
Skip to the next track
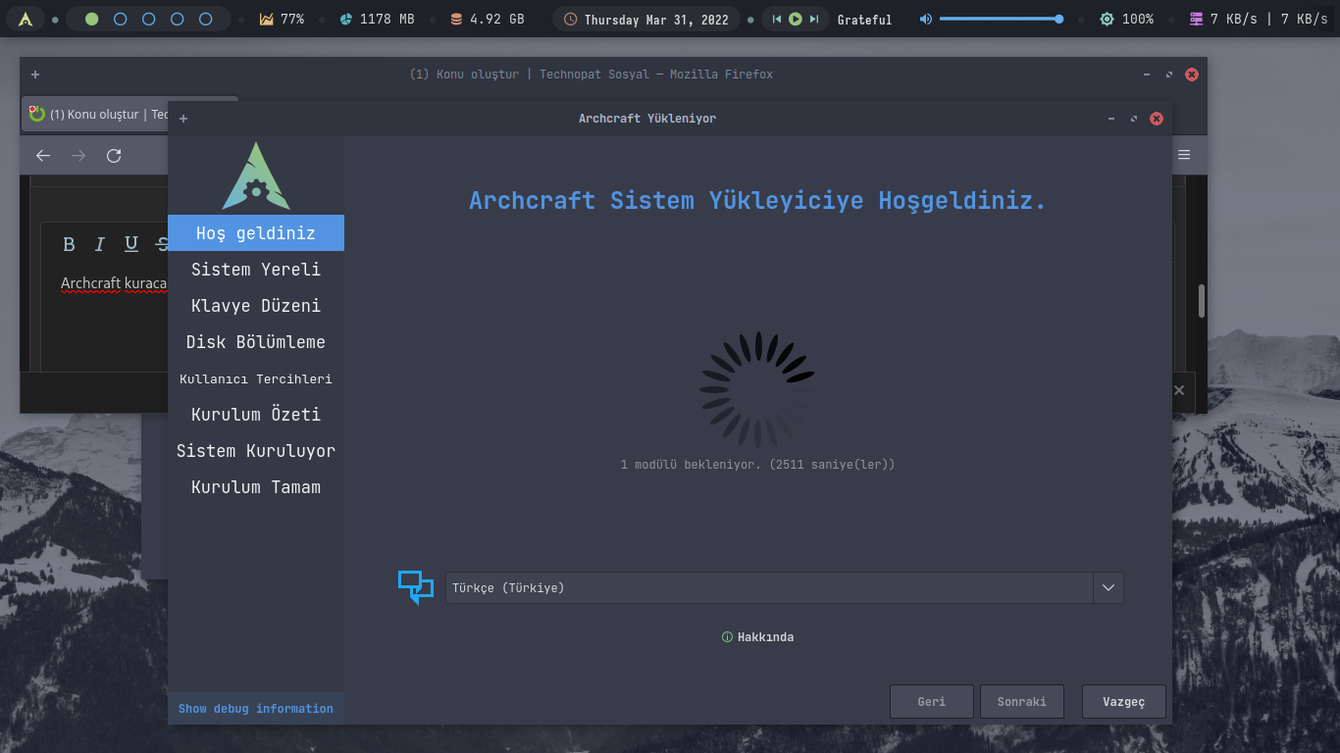pos(814,19)
